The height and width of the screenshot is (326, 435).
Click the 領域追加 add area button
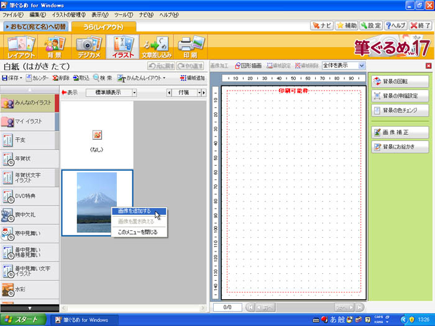[x=191, y=78]
